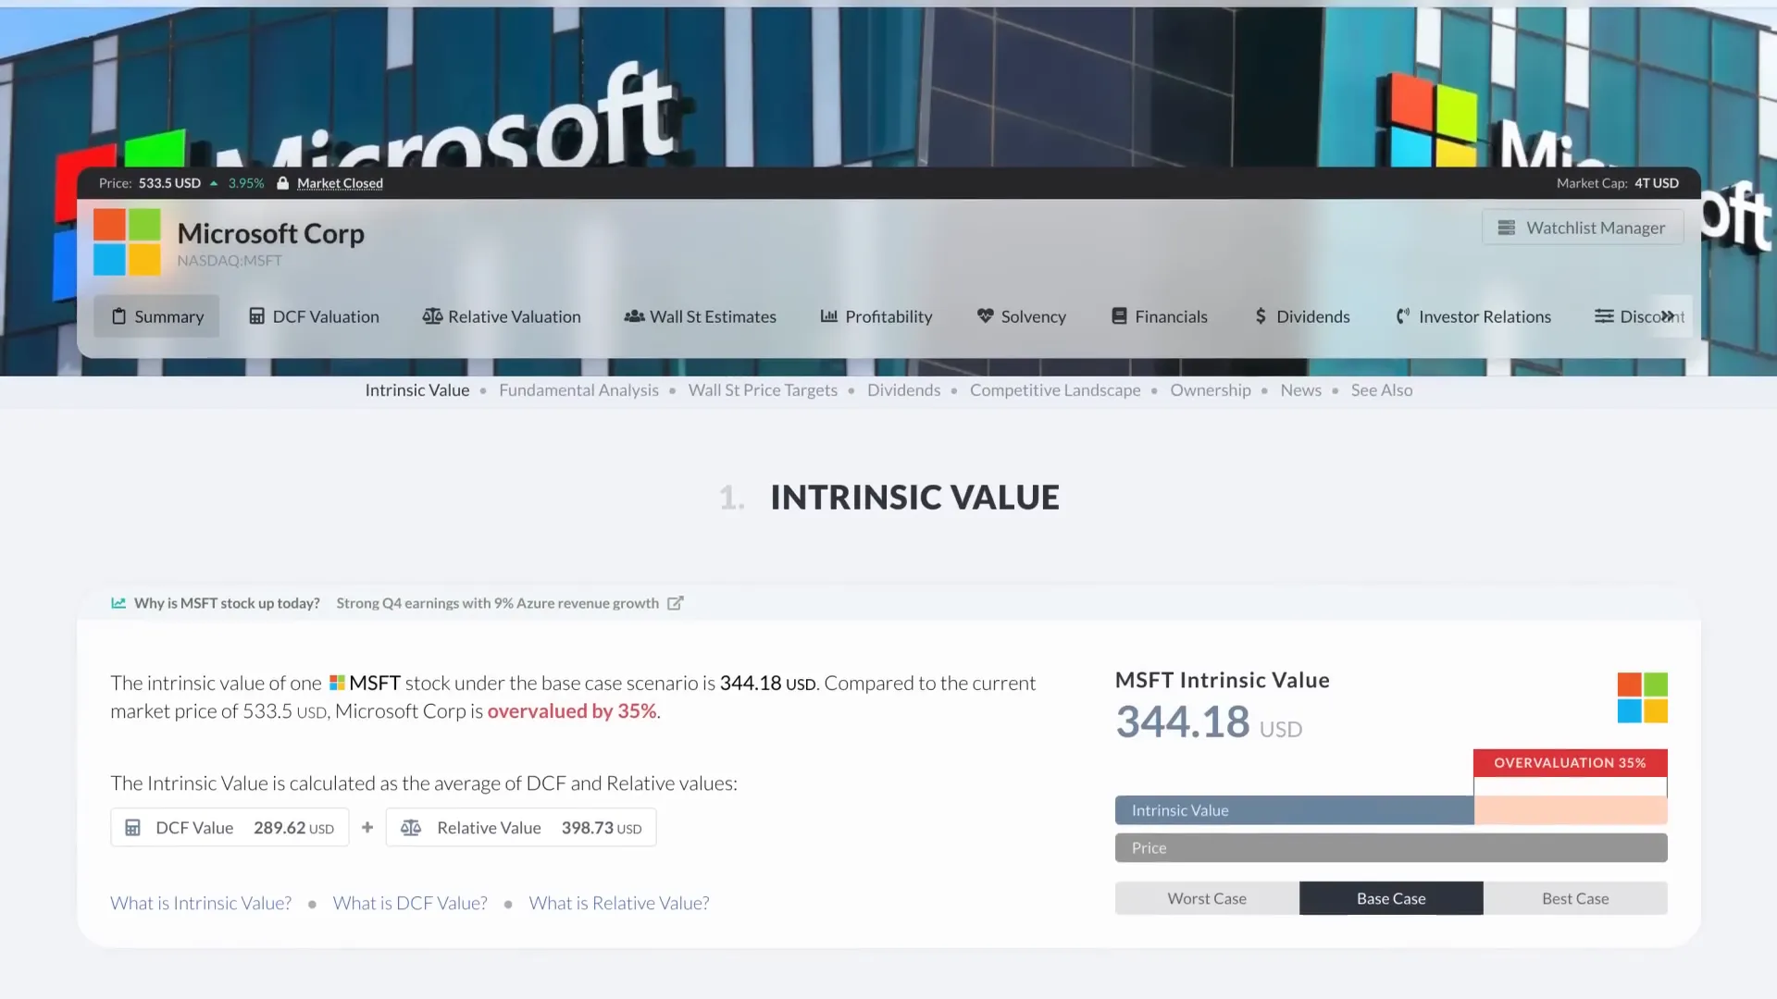Click the 3.95% price change indicator
1777x999 pixels.
[237, 183]
